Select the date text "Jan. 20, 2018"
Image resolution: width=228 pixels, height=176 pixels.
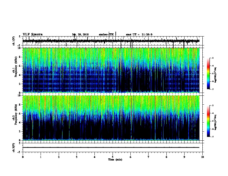pyautogui.click(x=80, y=35)
